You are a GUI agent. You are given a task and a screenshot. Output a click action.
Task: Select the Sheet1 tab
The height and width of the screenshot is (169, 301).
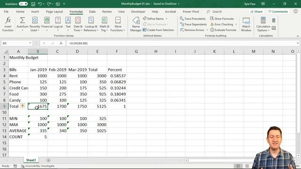[x=31, y=160]
